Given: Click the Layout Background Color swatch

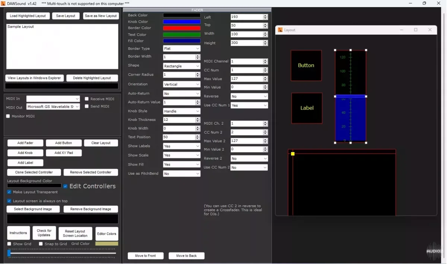Looking at the screenshot, I should tap(34, 186).
